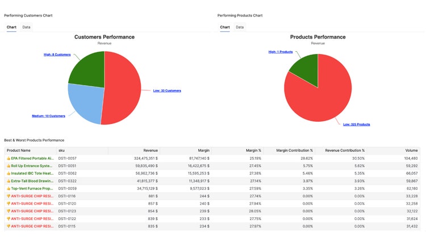Click thumbs-up icon beside EPA Filtered Portable
Viewport: 426px width, 240px height.
9,158
